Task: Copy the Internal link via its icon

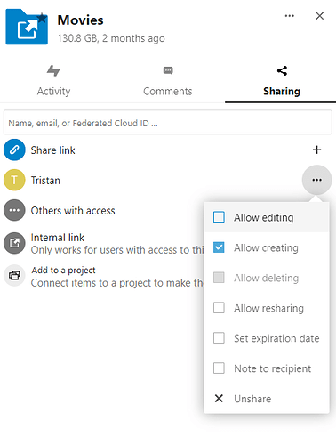Action: [14, 243]
